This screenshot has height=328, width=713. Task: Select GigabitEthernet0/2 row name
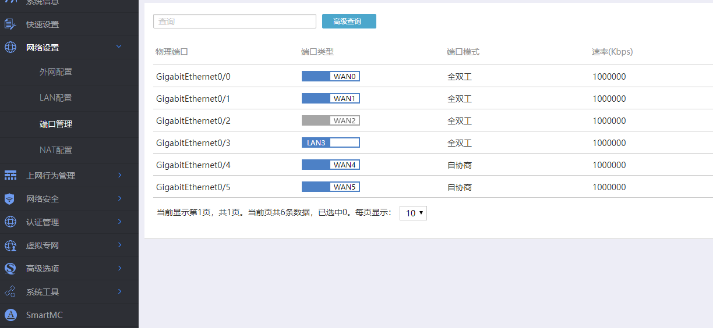click(193, 121)
